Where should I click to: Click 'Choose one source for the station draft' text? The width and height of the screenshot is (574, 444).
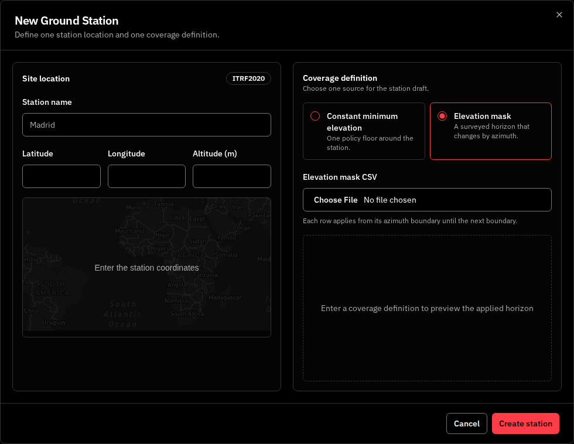click(x=365, y=88)
